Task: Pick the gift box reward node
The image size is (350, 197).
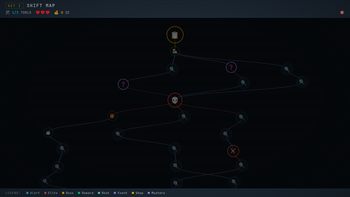Action: click(x=112, y=116)
